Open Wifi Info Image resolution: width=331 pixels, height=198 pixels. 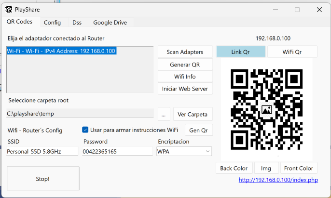(x=185, y=77)
